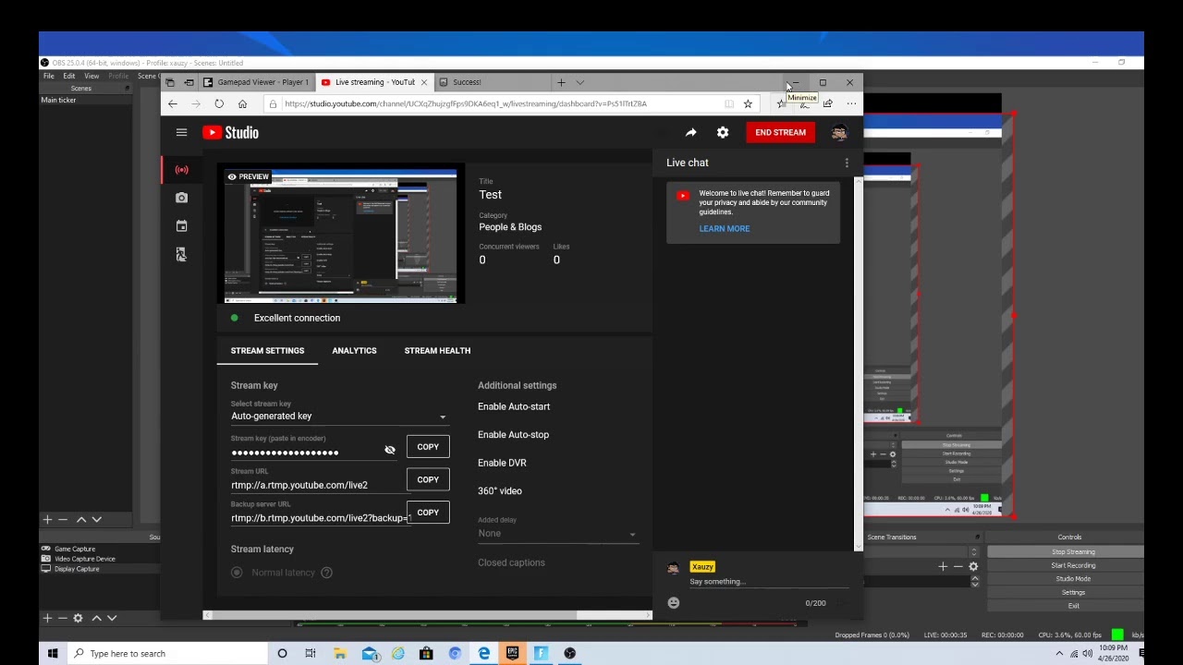Go to browser home page
The width and height of the screenshot is (1183, 665).
point(242,103)
